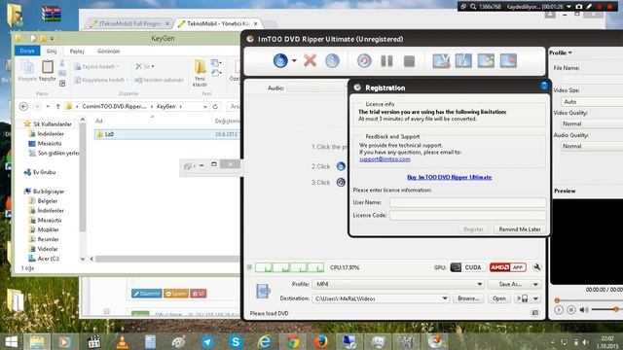Select the Paylaş tab in KeyGen explorer
623x350 pixels.
77,52
